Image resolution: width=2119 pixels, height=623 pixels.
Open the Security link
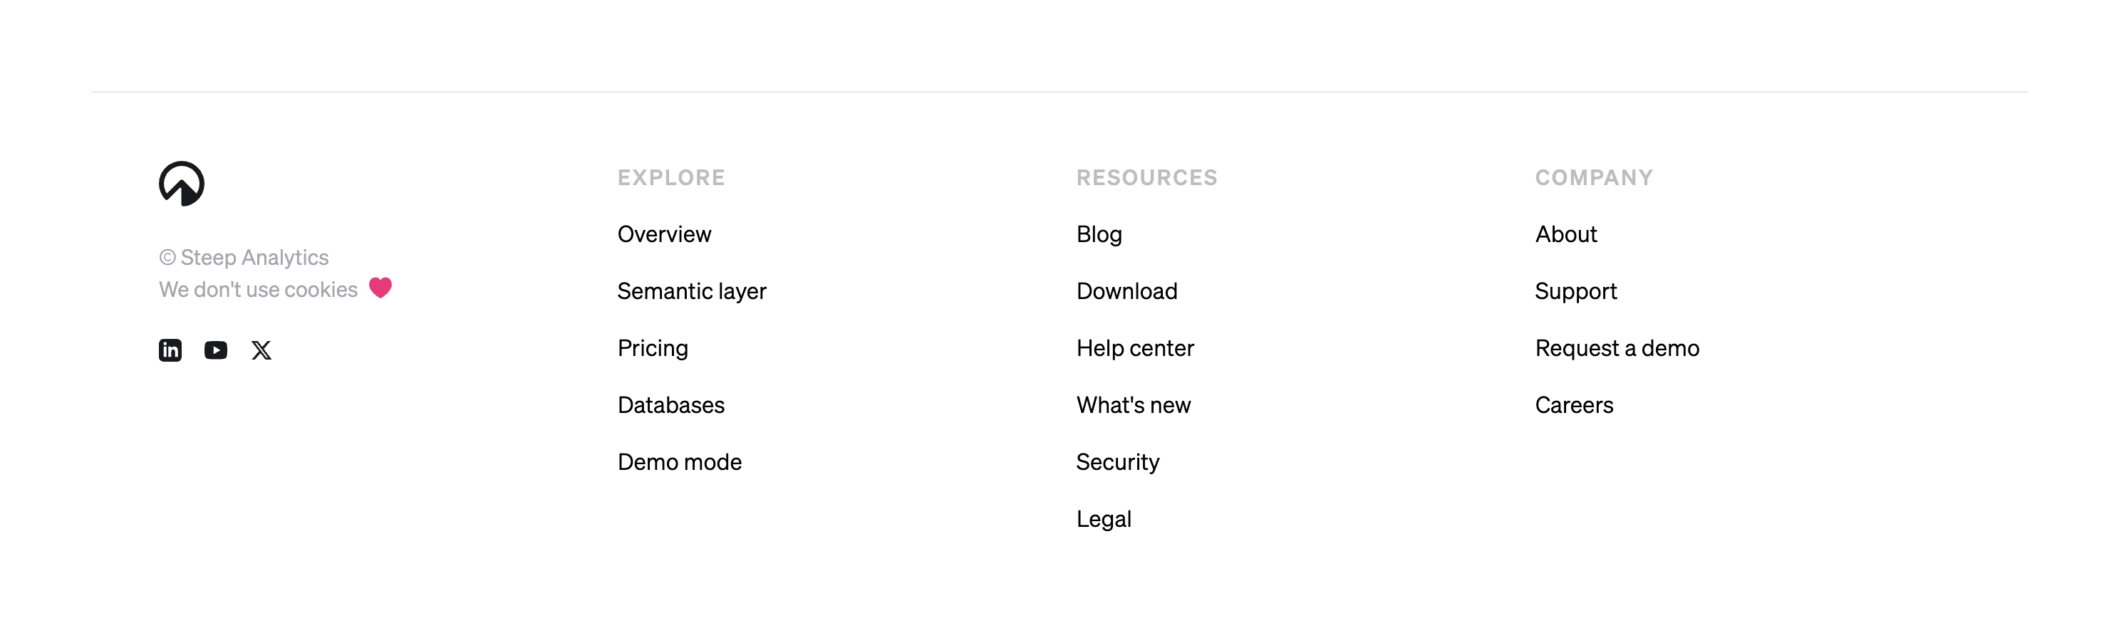click(x=1117, y=462)
